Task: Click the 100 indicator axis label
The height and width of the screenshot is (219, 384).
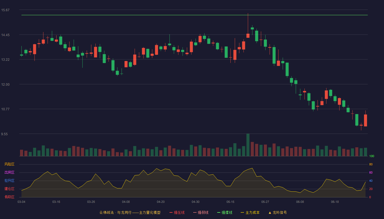Action: coord(372,156)
